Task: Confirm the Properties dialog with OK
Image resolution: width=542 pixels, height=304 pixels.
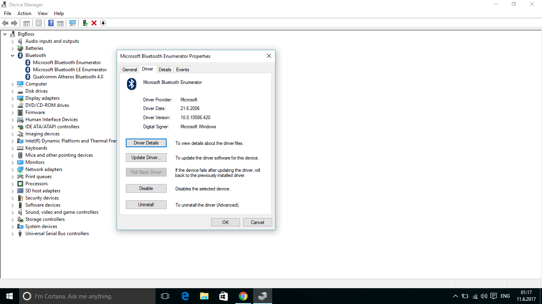Action: click(225, 222)
